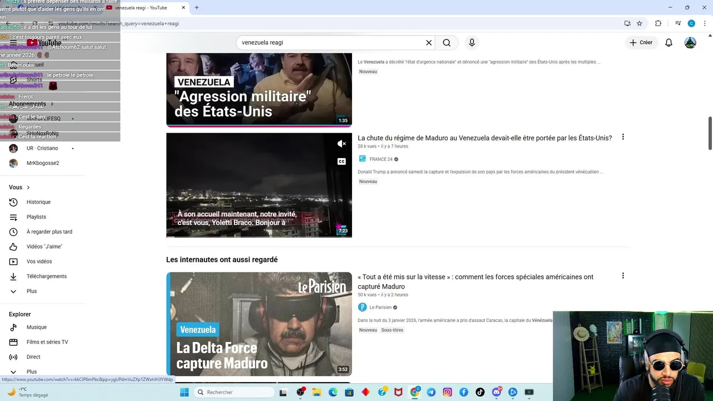Open File Explorer from taskbar
This screenshot has width=713, height=401.
[x=317, y=392]
